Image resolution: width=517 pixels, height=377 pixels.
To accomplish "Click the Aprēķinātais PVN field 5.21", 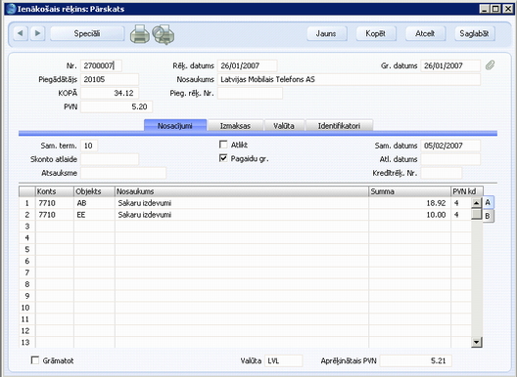I will pos(416,360).
